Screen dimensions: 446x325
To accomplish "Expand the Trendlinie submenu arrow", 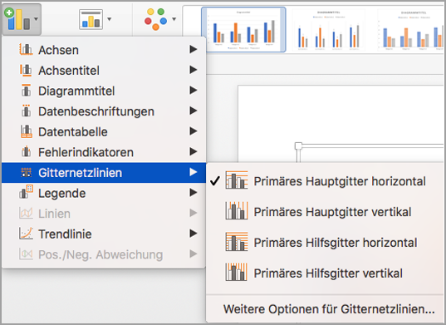I will point(194,234).
